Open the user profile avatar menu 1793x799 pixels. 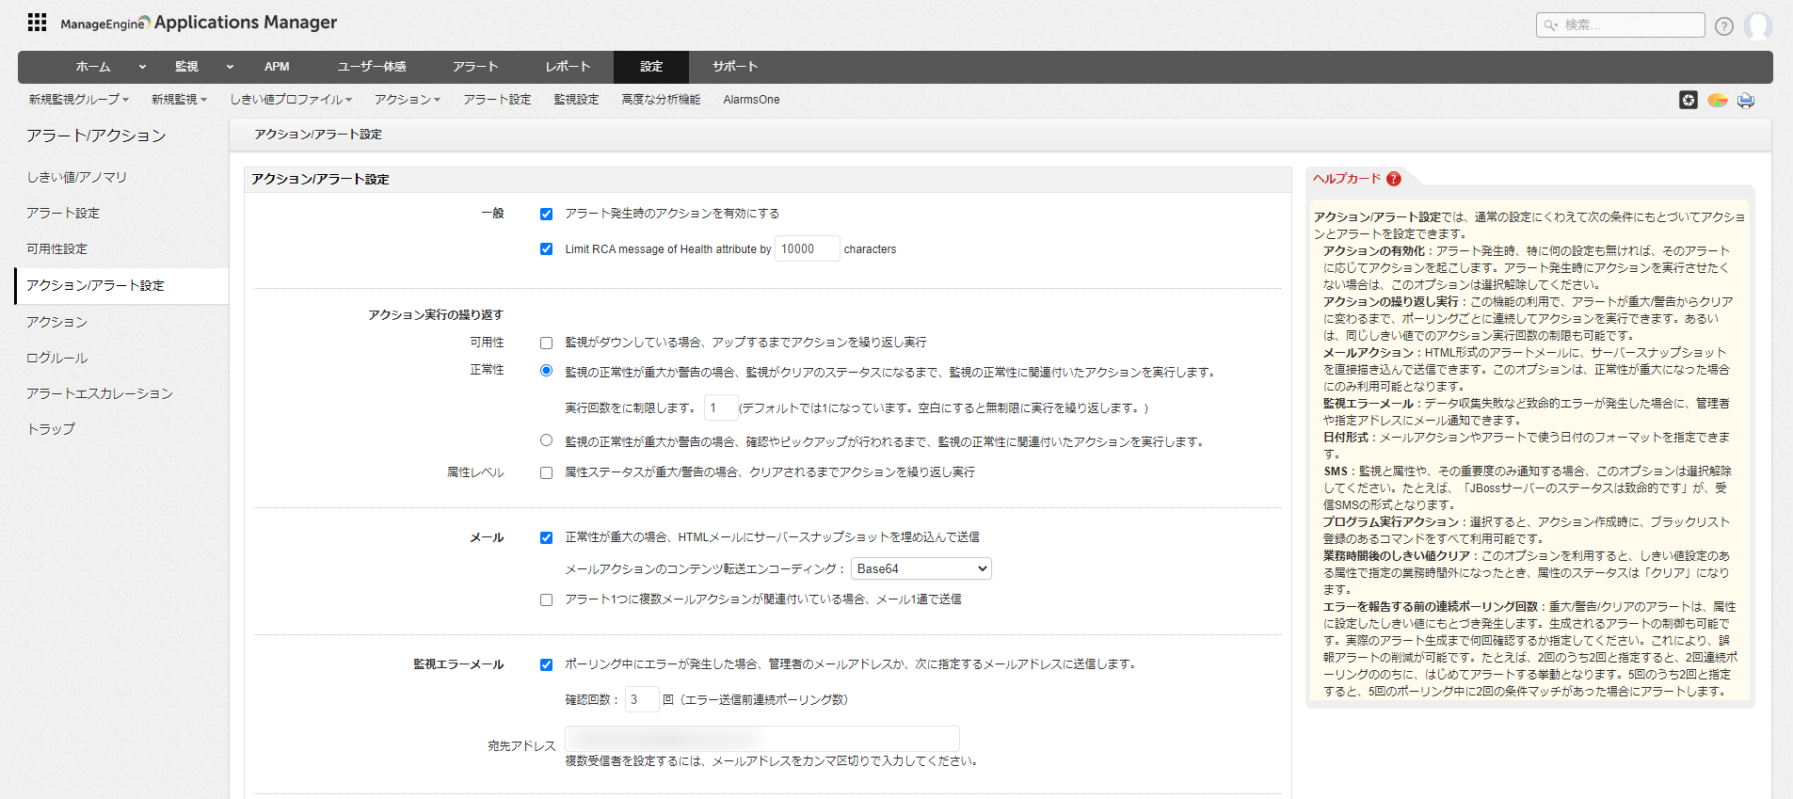(x=1757, y=26)
